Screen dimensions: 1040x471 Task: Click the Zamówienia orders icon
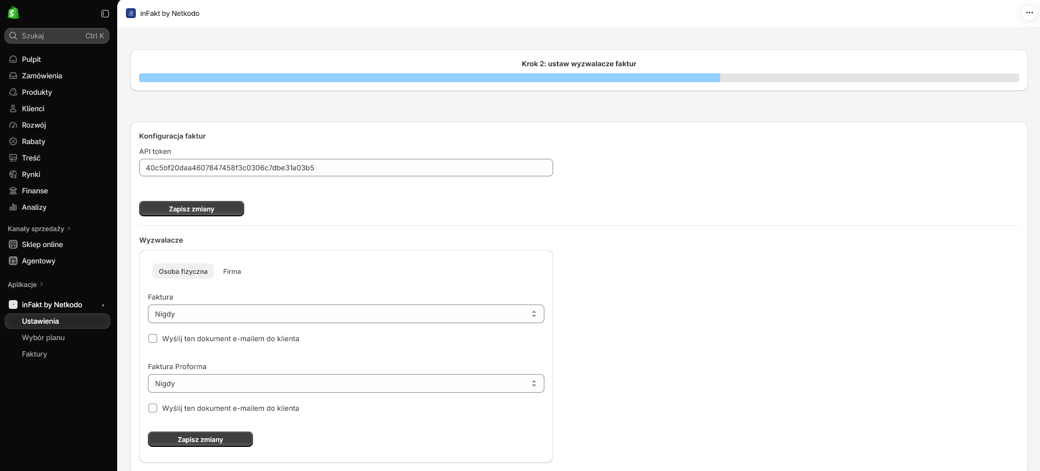(13, 76)
